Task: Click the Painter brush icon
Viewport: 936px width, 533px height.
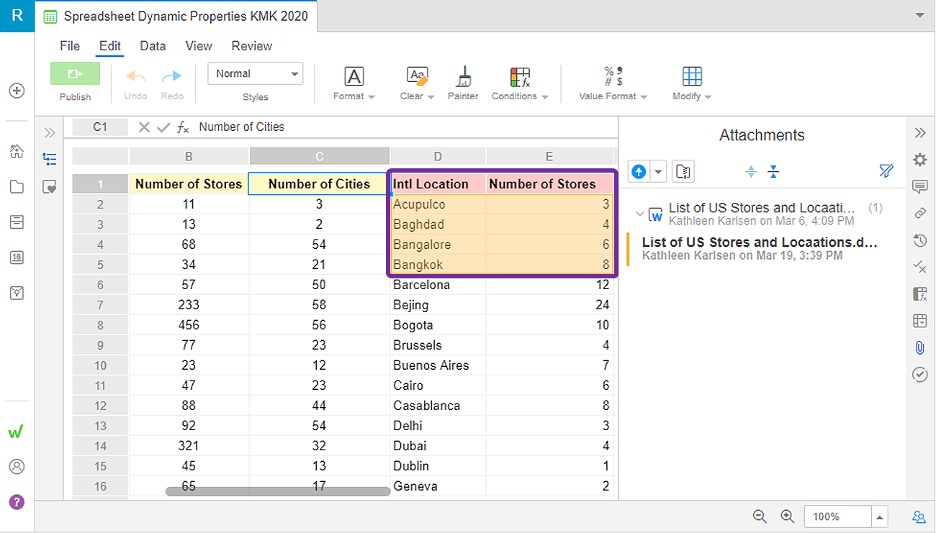Action: pos(463,77)
